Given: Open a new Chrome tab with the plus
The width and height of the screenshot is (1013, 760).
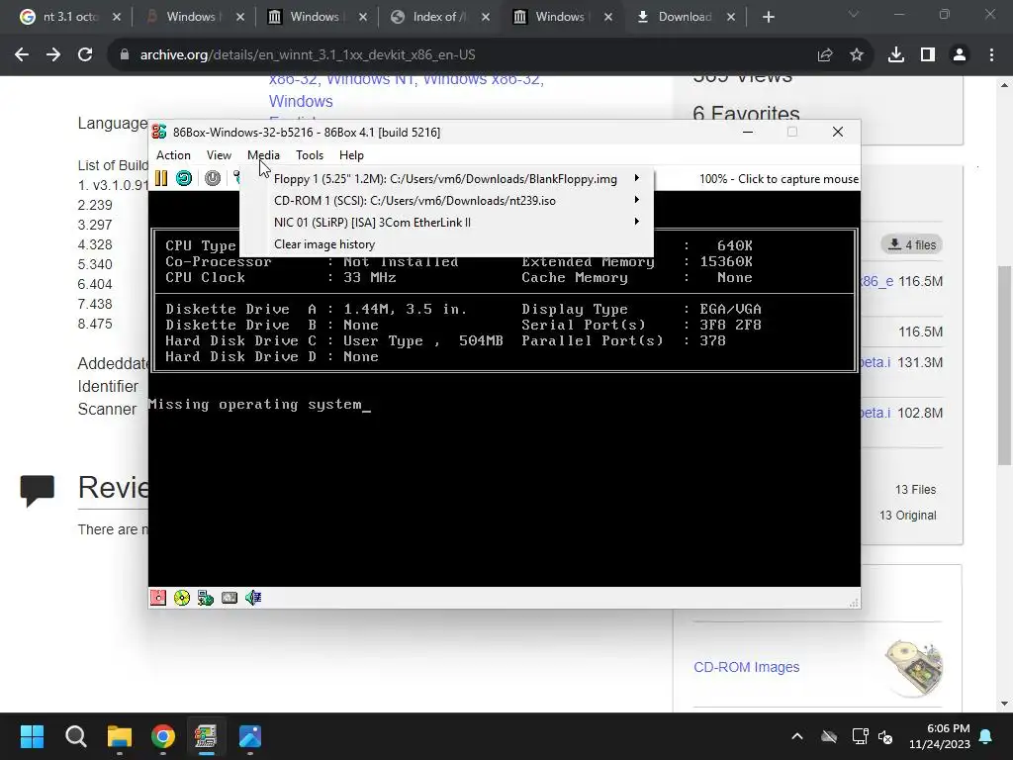Looking at the screenshot, I should (x=768, y=17).
